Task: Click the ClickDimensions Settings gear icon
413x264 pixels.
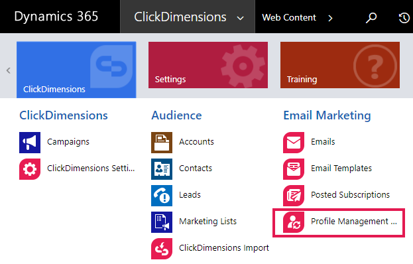Action: tap(30, 169)
